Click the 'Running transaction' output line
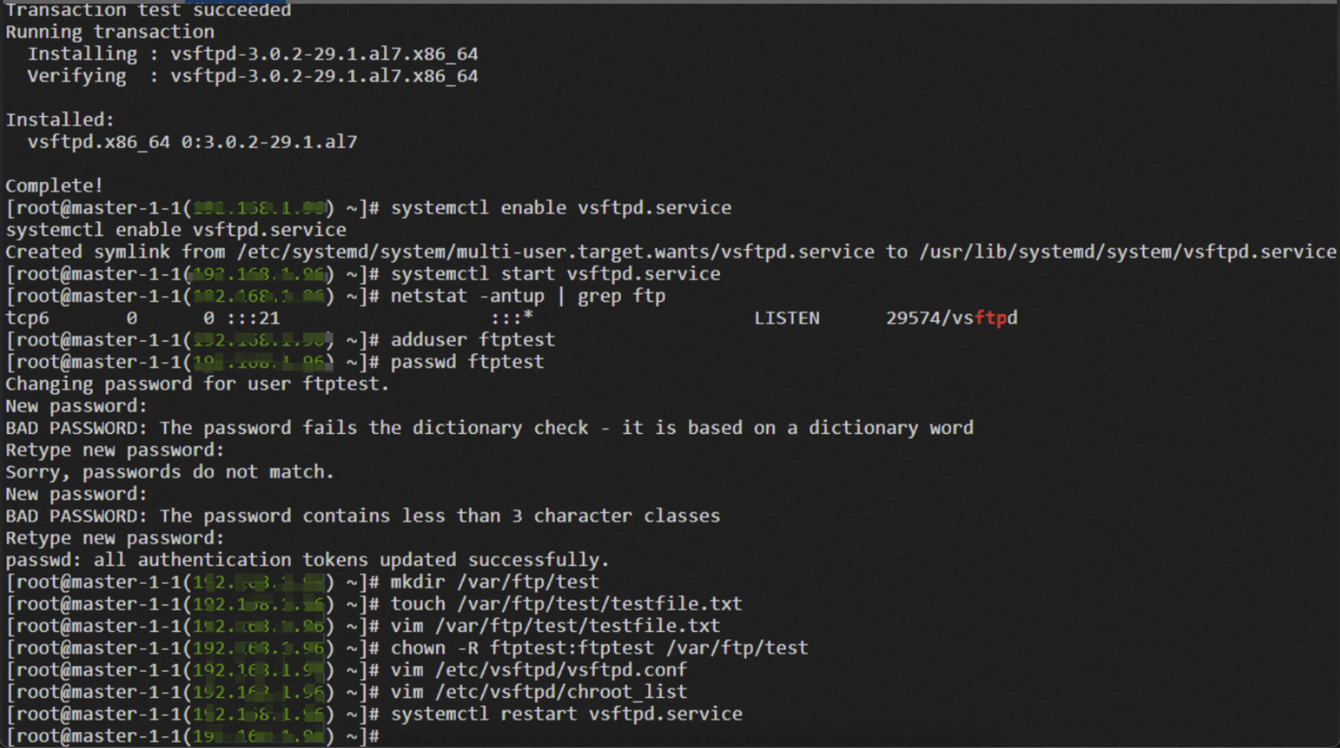The image size is (1340, 748). click(110, 32)
